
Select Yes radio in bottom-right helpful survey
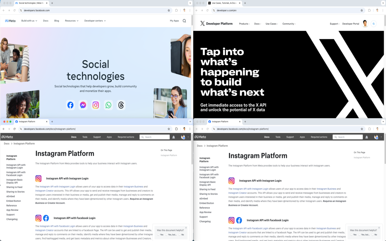351,235
